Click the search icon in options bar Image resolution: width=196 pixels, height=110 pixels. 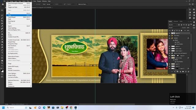coord(190,4)
